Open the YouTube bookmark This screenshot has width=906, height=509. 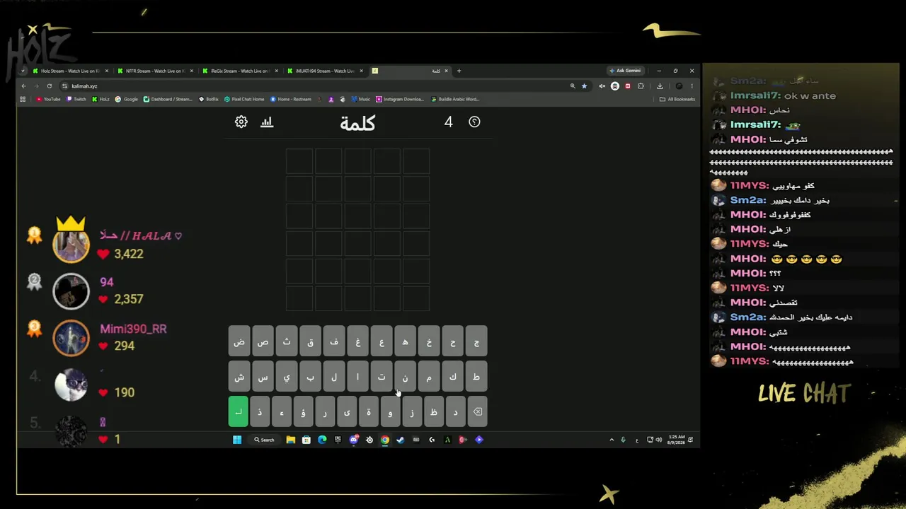pyautogui.click(x=49, y=99)
